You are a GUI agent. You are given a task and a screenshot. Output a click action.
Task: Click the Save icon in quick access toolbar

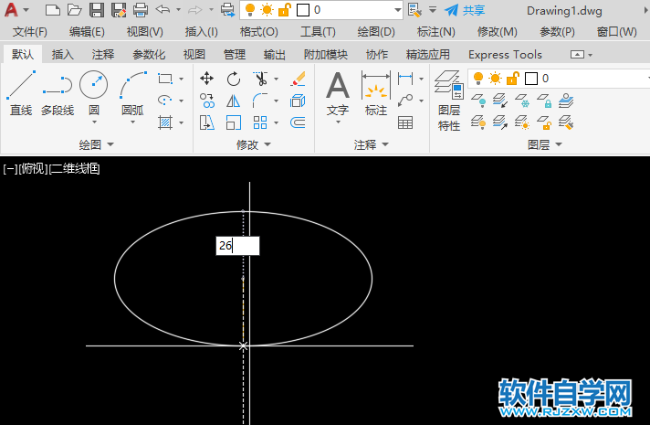click(x=97, y=10)
